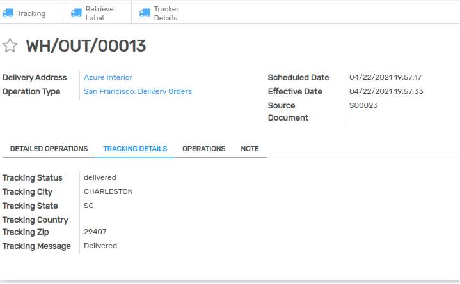Click the Effective Date value

pos(386,91)
